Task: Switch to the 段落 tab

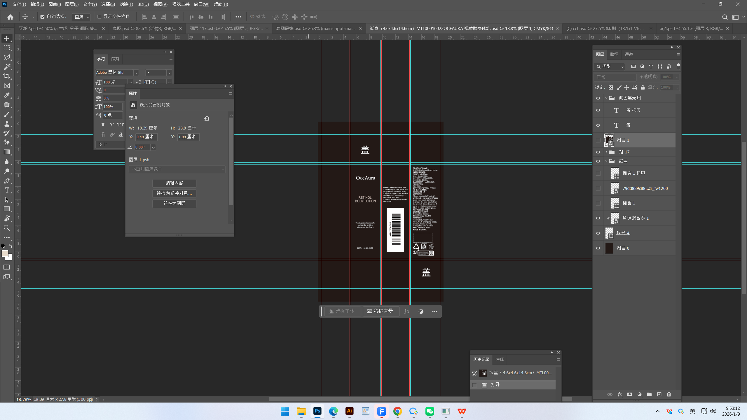Action: click(115, 59)
